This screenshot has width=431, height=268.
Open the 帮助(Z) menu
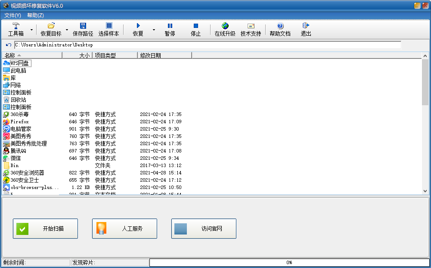tap(35, 15)
